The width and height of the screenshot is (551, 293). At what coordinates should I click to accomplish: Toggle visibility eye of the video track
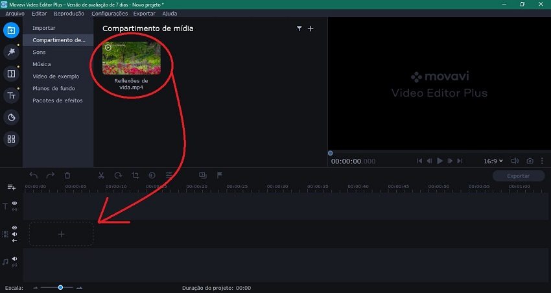point(14,228)
